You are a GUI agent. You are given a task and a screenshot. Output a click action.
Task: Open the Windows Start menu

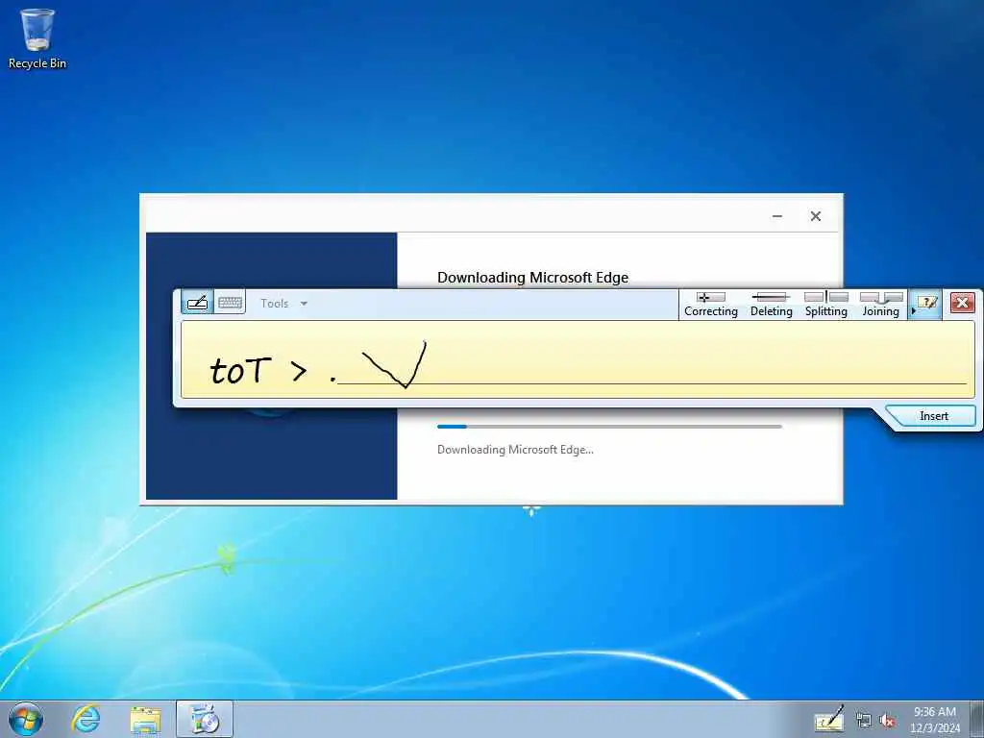[x=25, y=719]
